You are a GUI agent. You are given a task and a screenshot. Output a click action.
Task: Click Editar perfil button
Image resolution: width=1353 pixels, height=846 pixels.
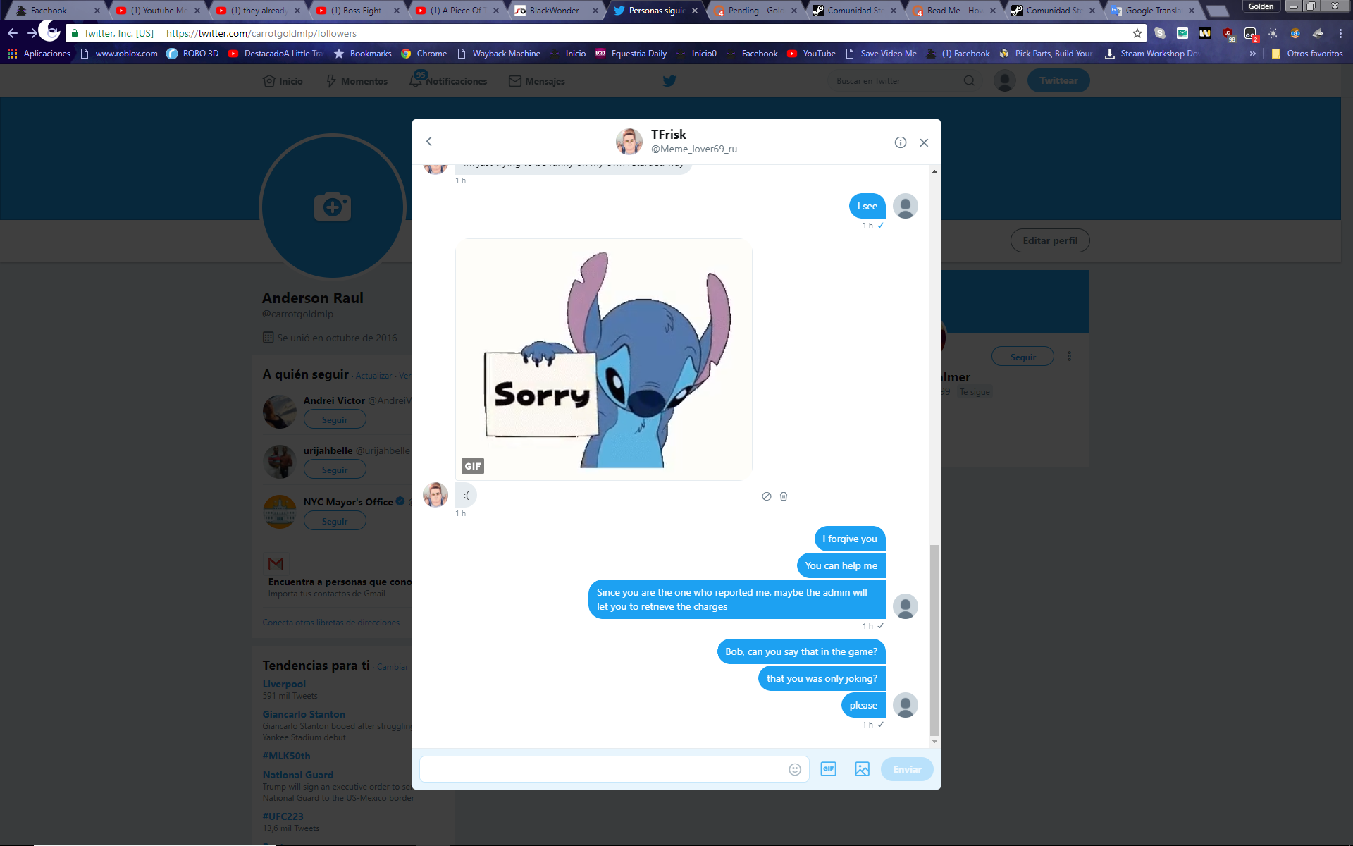tap(1050, 240)
